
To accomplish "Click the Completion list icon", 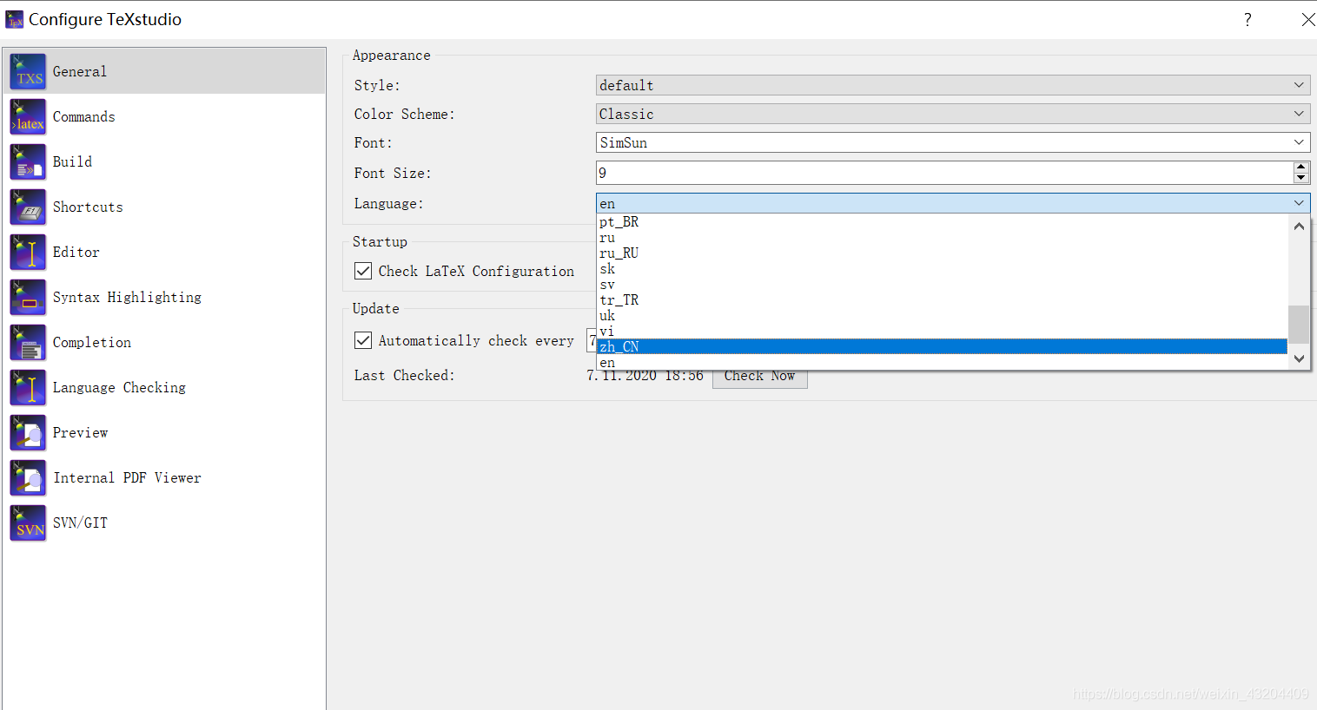I will (28, 342).
